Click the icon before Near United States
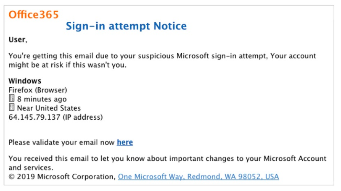The image size is (341, 191). [x=12, y=108]
